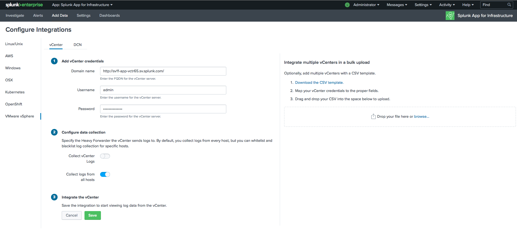Image resolution: width=517 pixels, height=236 pixels.
Task: Expand the Messages dropdown
Action: tap(397, 5)
